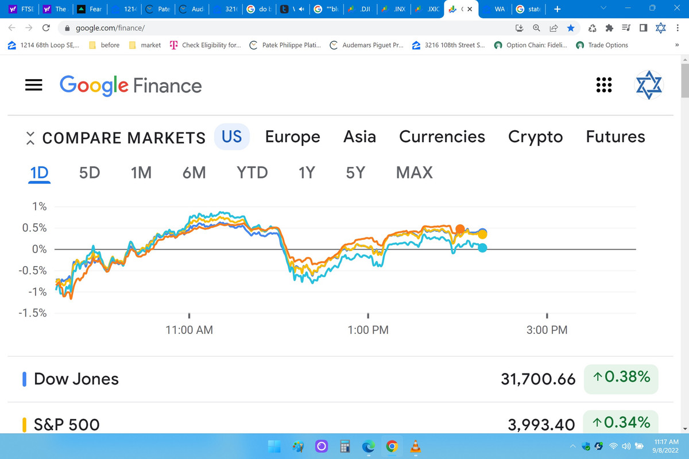Switch to the Fear tab

click(x=89, y=9)
